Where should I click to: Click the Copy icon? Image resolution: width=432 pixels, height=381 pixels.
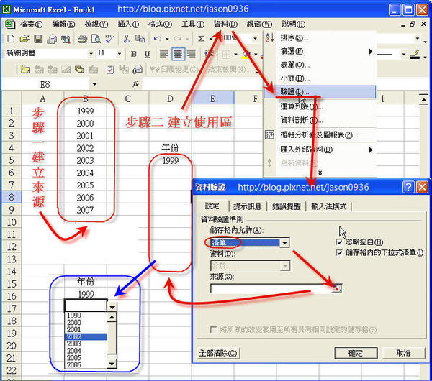click(x=140, y=39)
